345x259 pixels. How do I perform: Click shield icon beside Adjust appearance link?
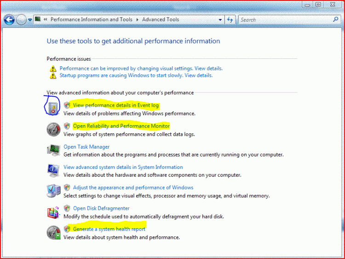67,188
